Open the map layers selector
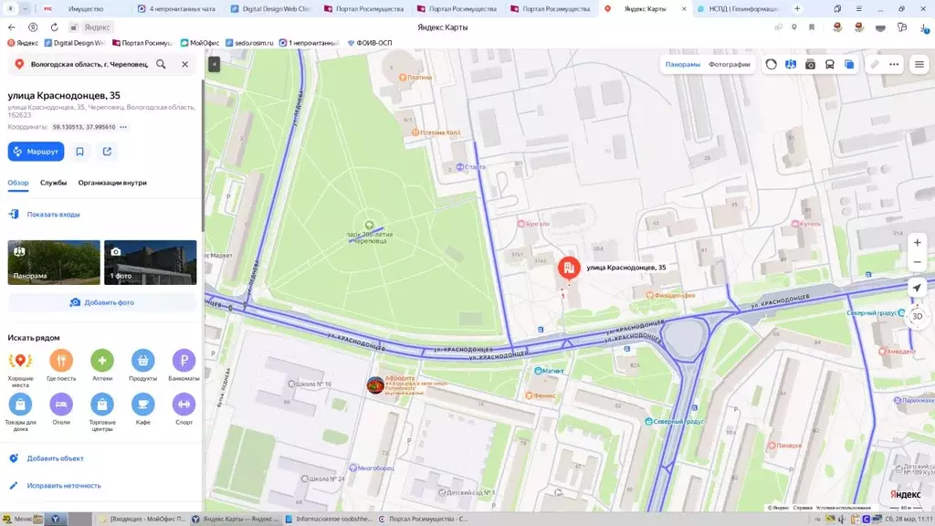 849,65
